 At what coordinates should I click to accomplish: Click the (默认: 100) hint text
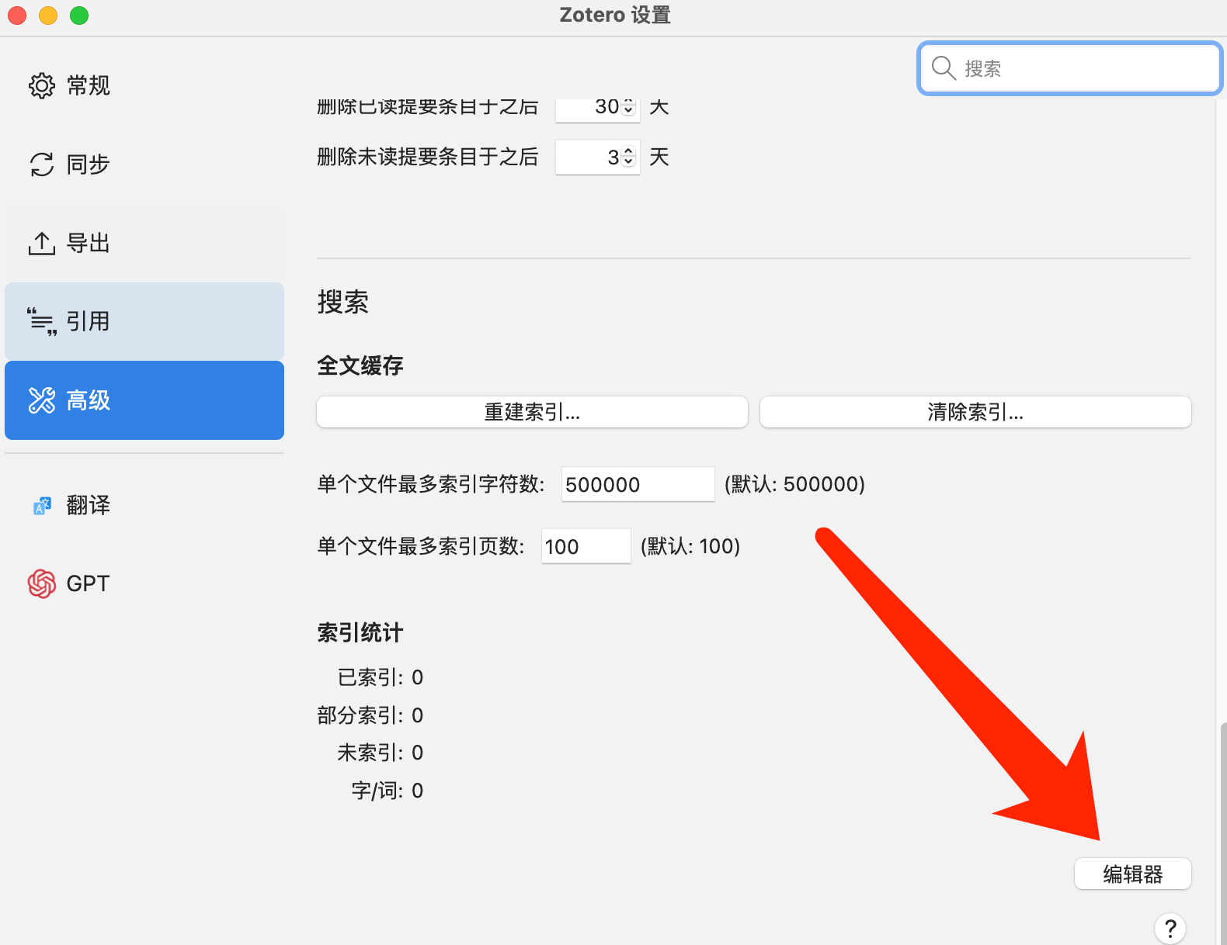coord(690,546)
